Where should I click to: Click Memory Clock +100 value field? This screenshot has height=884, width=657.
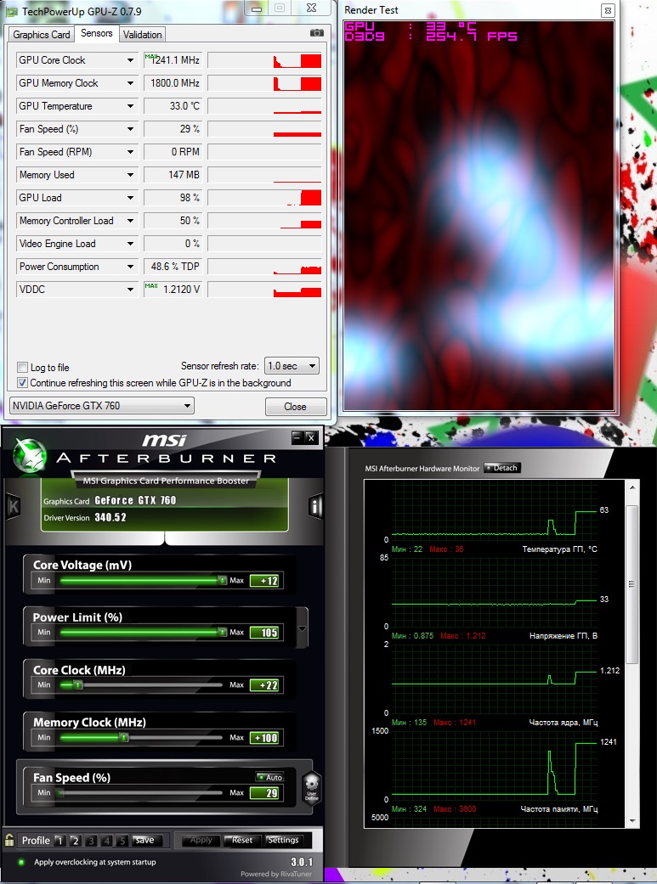click(x=264, y=738)
